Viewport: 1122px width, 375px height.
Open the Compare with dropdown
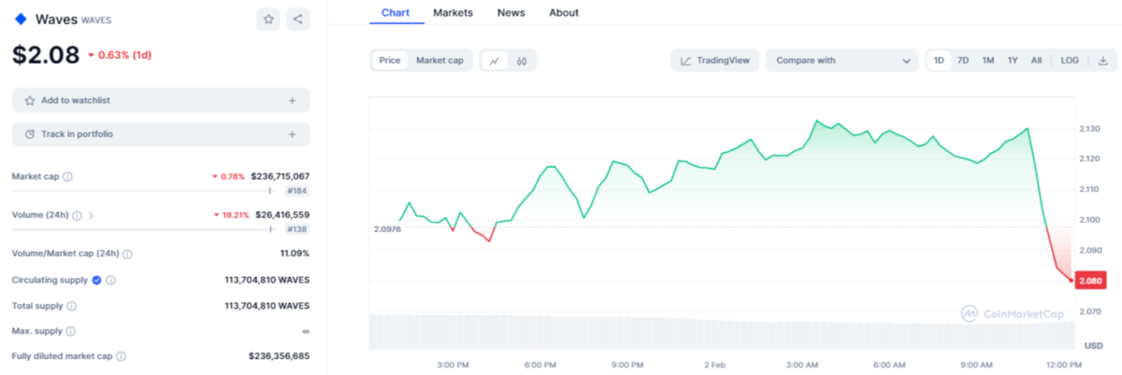(x=841, y=61)
